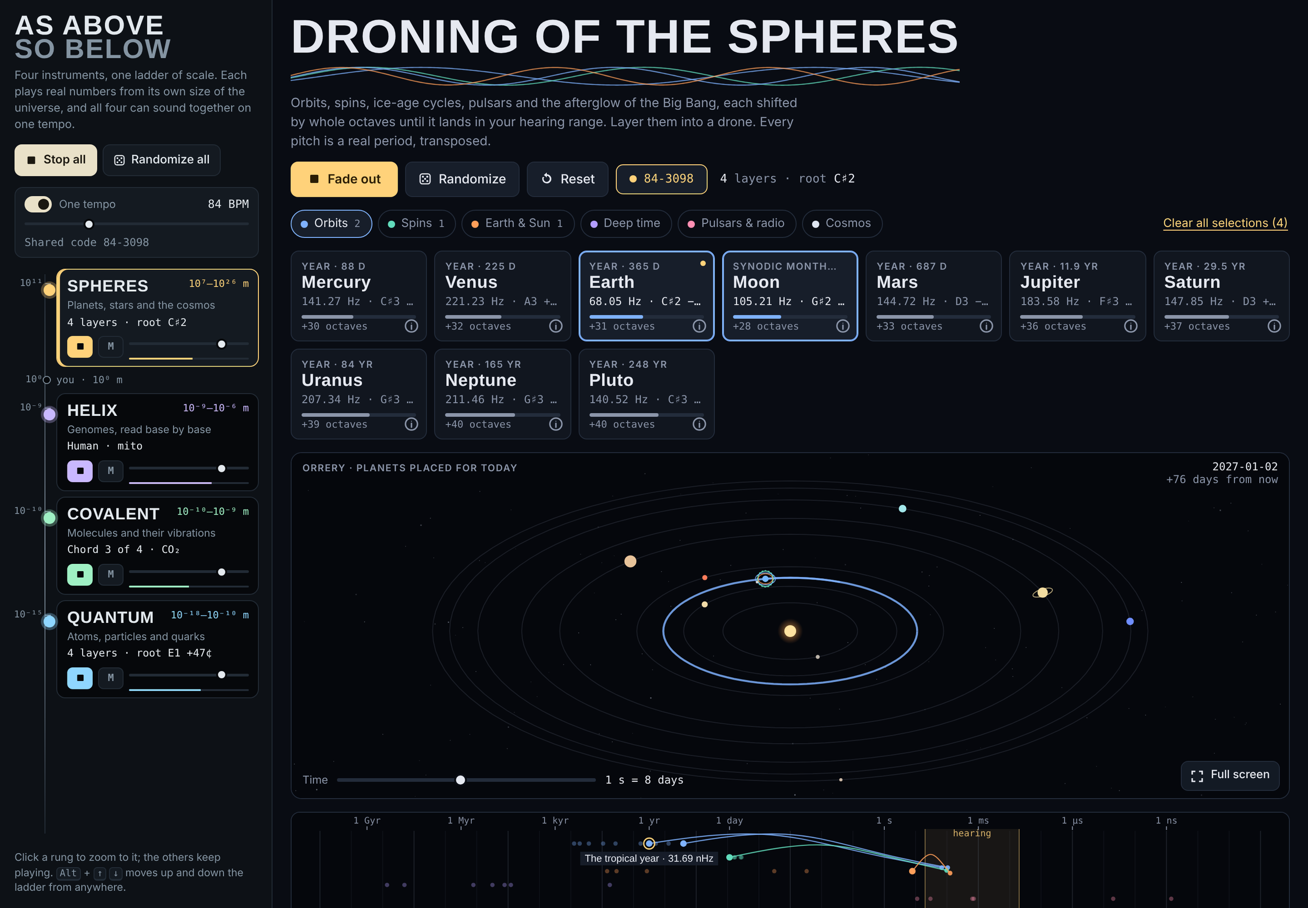This screenshot has height=908, width=1308.
Task: Click Saturn in the orrery
Action: point(1042,592)
